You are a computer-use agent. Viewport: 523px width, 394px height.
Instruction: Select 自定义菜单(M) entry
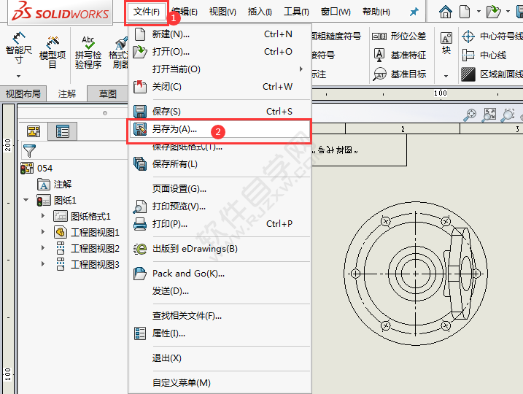220,382
